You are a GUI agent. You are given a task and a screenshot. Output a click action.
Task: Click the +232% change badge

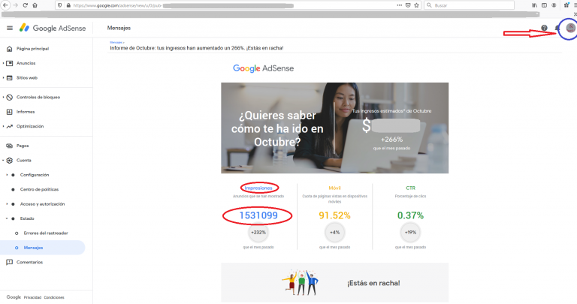(258, 233)
